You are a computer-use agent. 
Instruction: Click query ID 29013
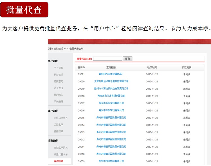click(81, 132)
